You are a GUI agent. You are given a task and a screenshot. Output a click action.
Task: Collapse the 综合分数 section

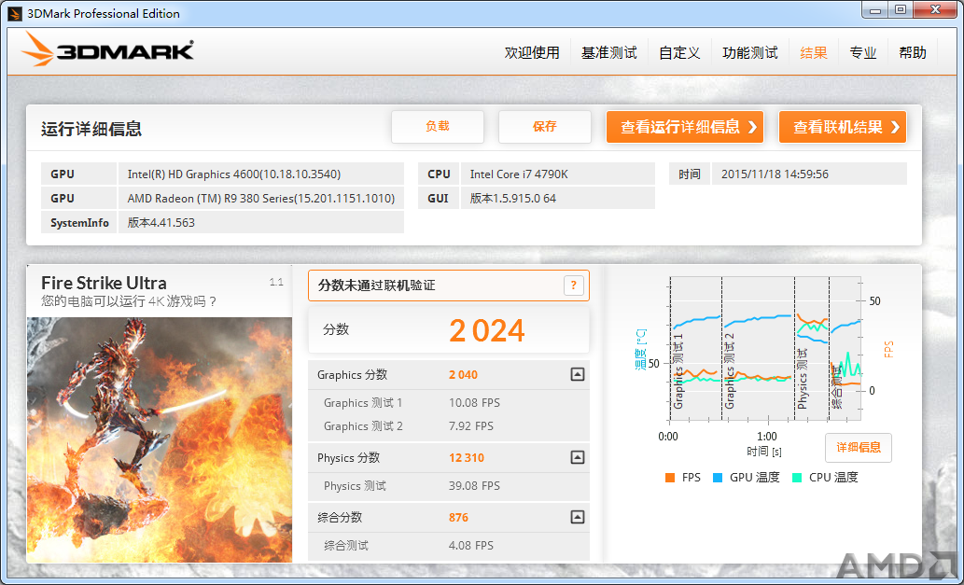coord(577,517)
